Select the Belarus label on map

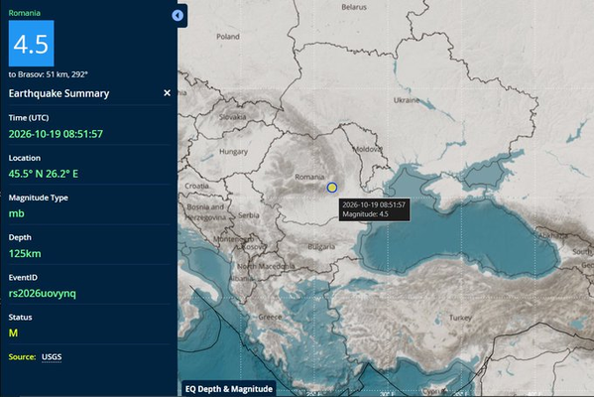(x=354, y=7)
